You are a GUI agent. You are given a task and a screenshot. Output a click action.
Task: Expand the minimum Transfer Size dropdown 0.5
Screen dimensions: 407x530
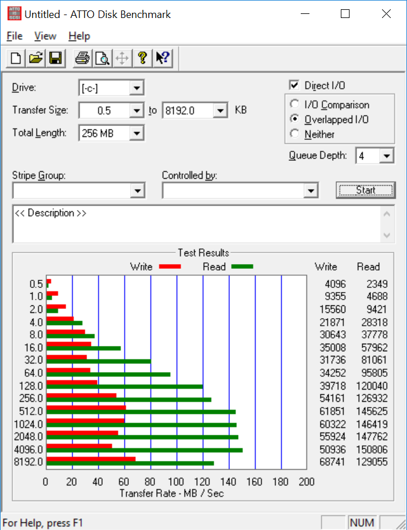click(136, 110)
